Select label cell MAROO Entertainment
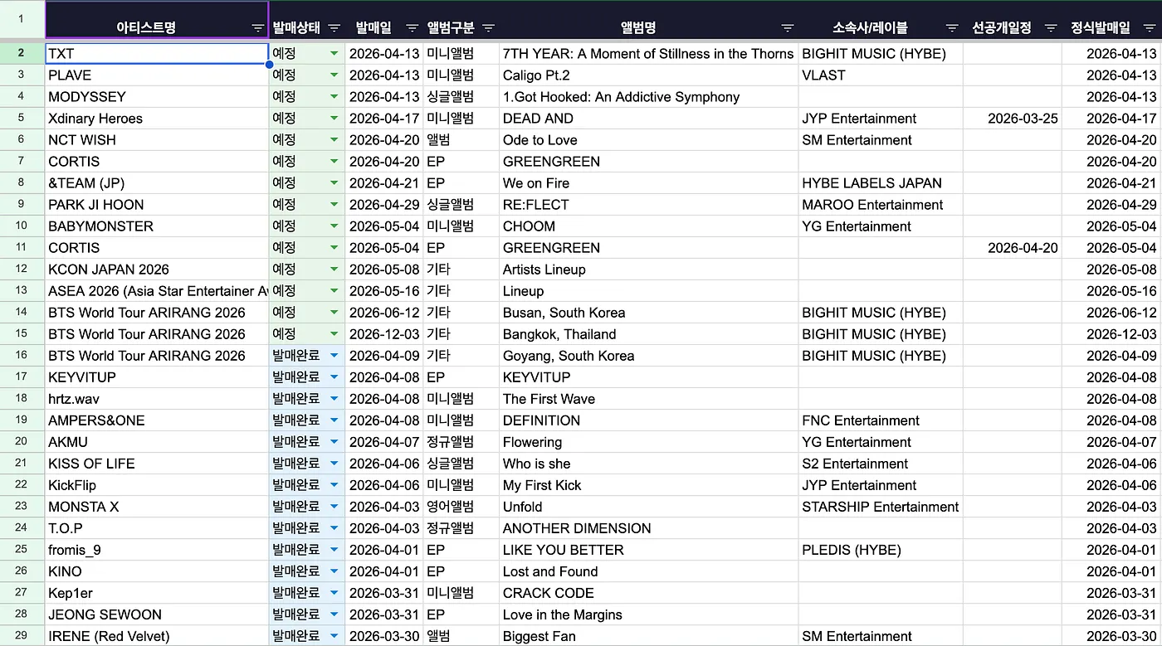 880,205
